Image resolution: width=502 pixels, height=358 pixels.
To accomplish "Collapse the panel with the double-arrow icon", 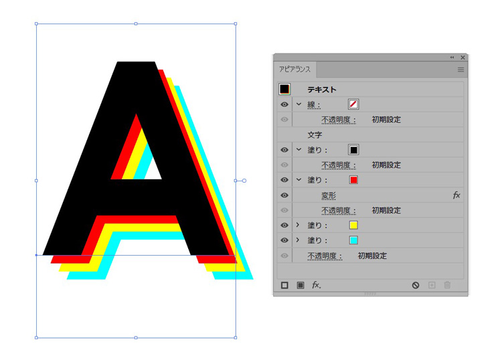I will coord(452,58).
